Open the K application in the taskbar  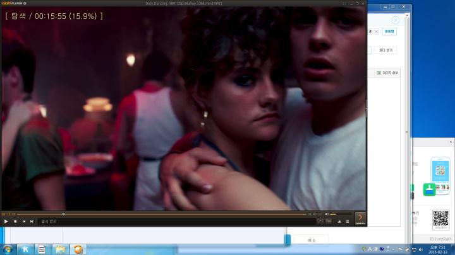click(x=25, y=249)
